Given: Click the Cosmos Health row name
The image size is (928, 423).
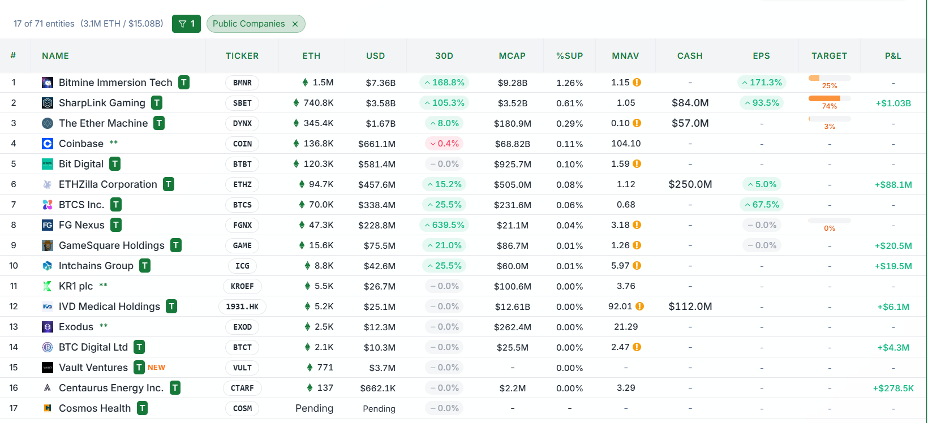Looking at the screenshot, I should tap(94, 408).
